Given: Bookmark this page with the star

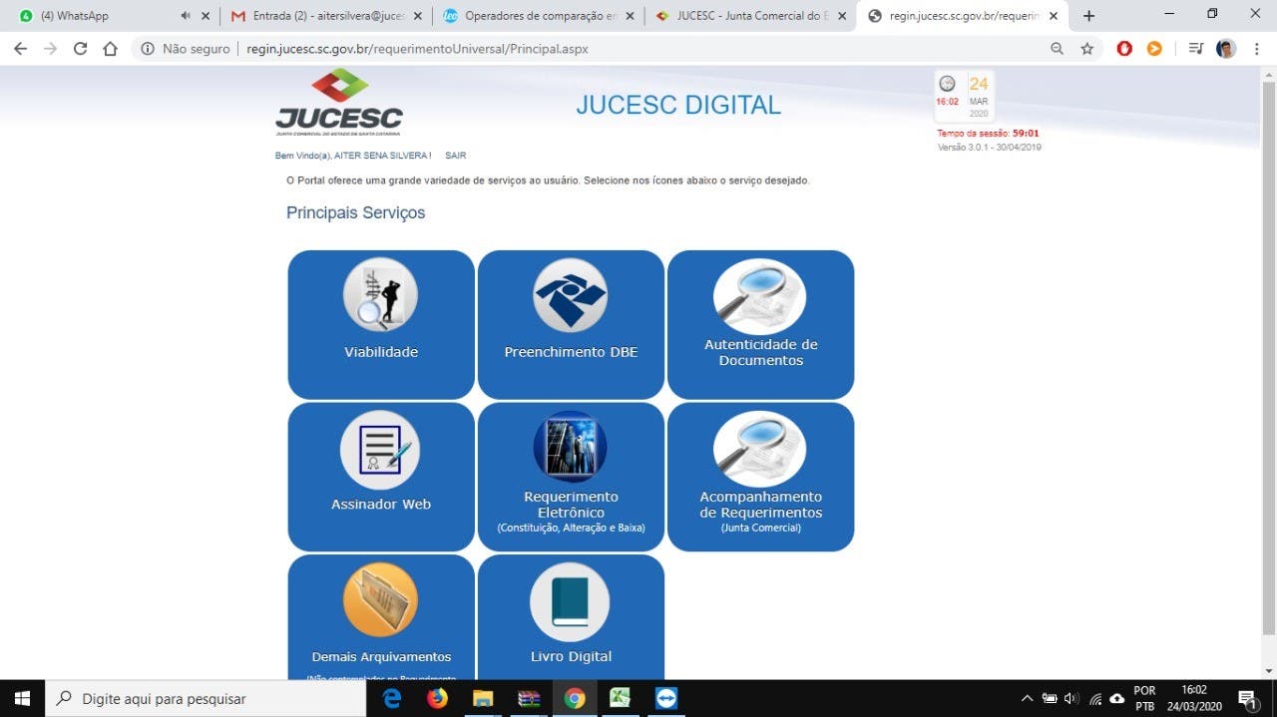Looking at the screenshot, I should (x=1087, y=48).
